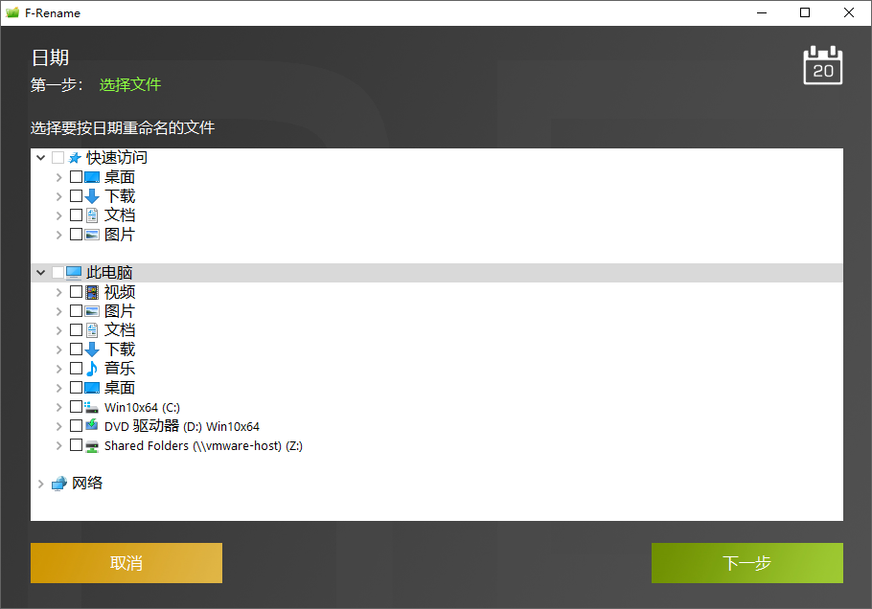Image resolution: width=872 pixels, height=609 pixels.
Task: Click the calendar date icon
Action: (822, 65)
